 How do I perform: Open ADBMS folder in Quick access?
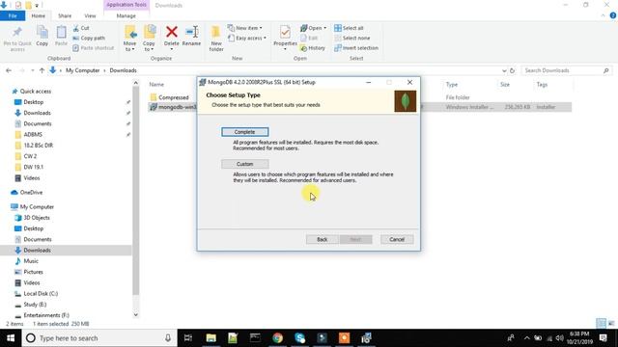33,134
